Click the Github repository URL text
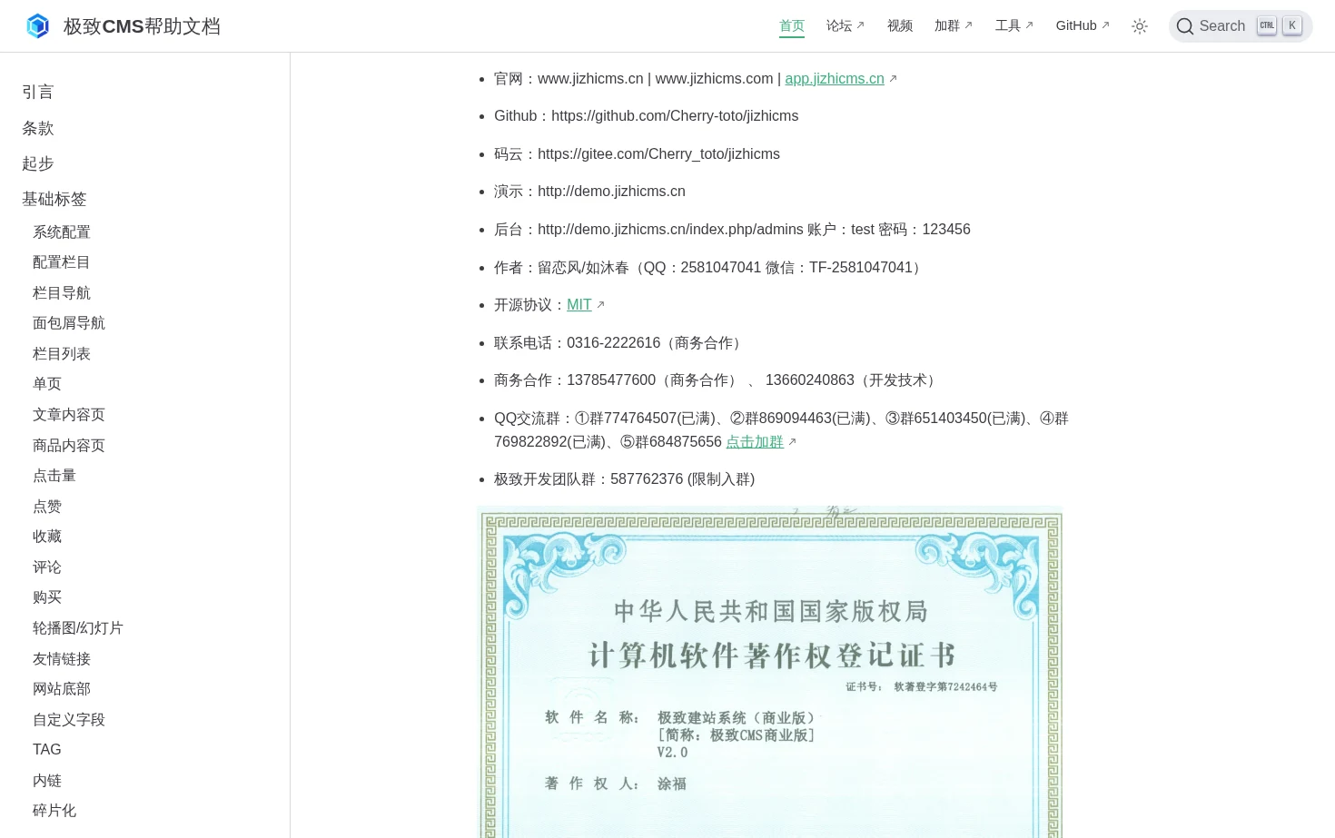The width and height of the screenshot is (1335, 838). (675, 116)
